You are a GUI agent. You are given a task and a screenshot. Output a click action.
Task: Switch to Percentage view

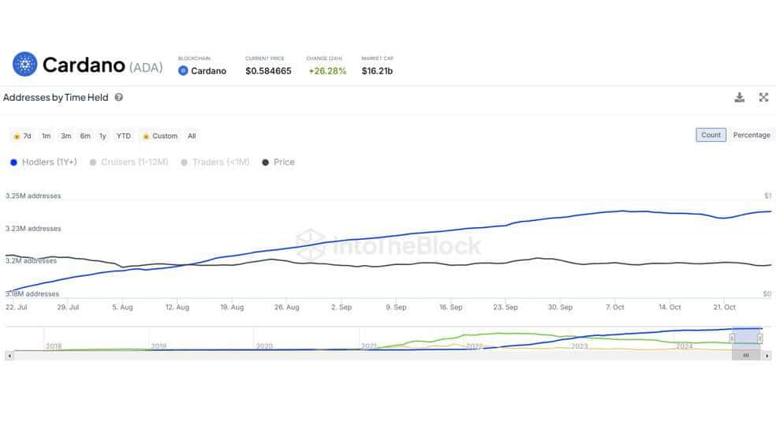(752, 135)
